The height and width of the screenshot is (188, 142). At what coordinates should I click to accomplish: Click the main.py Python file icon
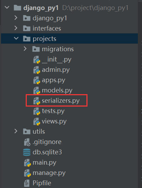[x=27, y=163]
